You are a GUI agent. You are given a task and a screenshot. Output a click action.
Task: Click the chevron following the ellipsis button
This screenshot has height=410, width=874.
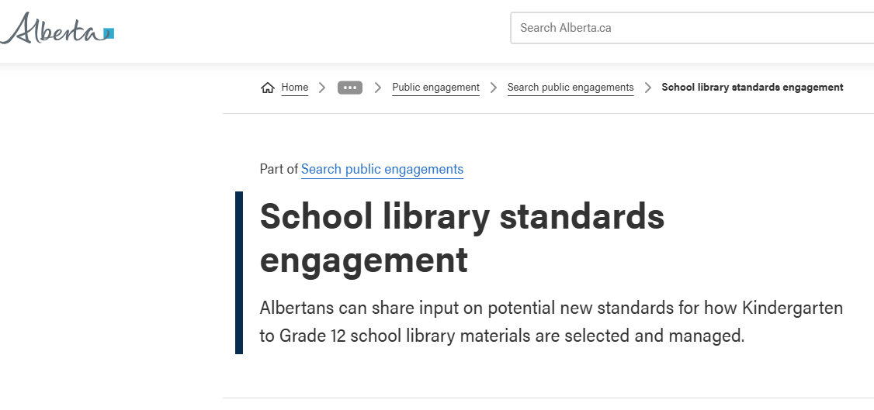point(378,88)
